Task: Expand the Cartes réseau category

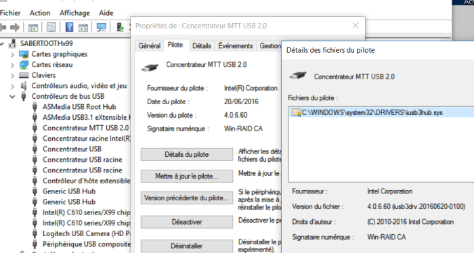Action: (x=12, y=65)
